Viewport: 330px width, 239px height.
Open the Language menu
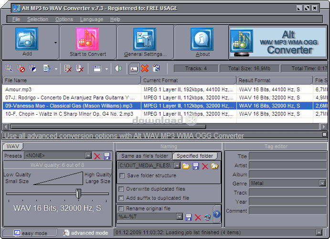[x=92, y=19]
